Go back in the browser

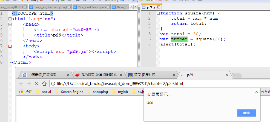21,84
